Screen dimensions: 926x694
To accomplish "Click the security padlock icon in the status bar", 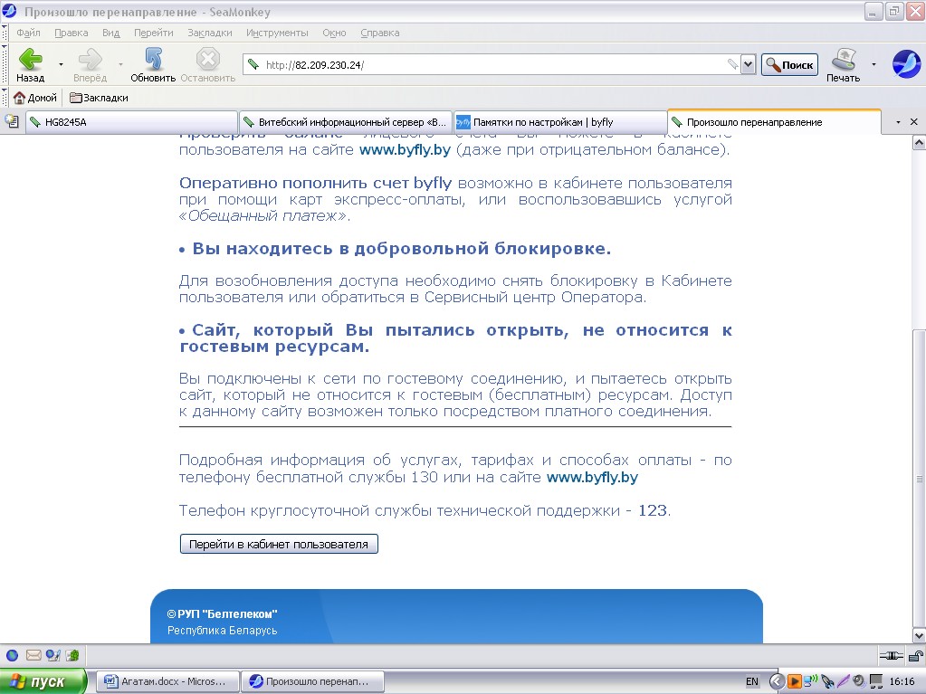I will point(915,655).
